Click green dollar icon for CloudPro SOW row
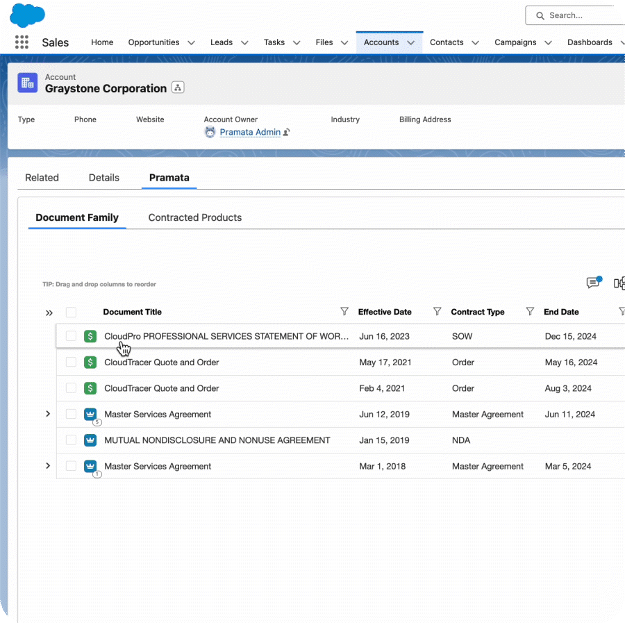 coord(90,336)
